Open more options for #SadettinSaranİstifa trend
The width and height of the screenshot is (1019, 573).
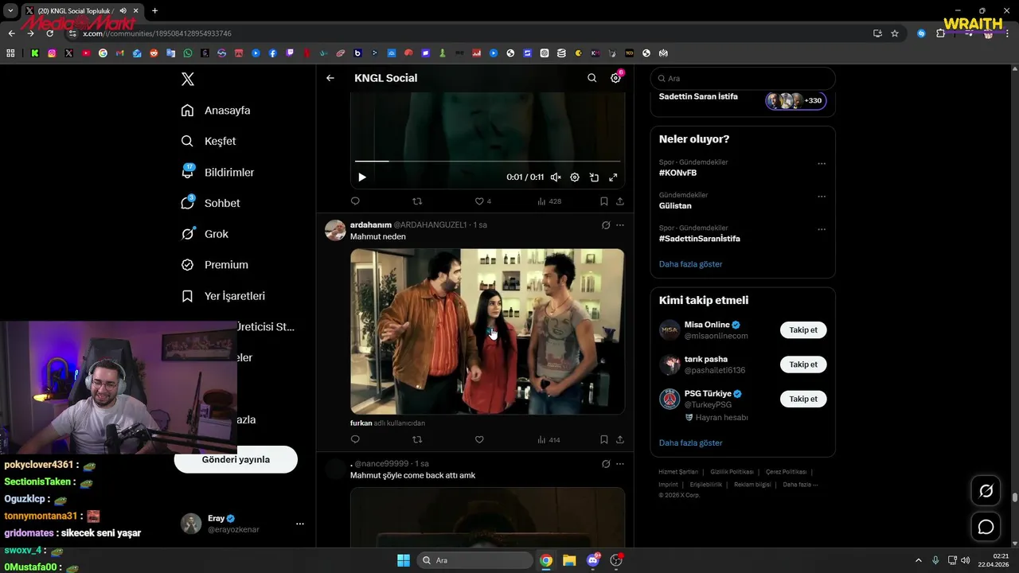coord(822,229)
